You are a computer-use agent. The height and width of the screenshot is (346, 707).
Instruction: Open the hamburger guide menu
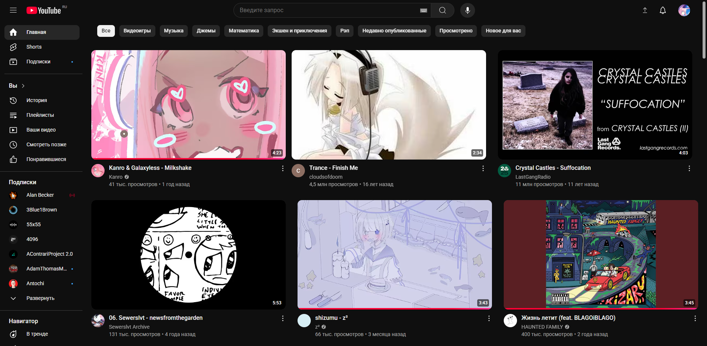pos(13,10)
